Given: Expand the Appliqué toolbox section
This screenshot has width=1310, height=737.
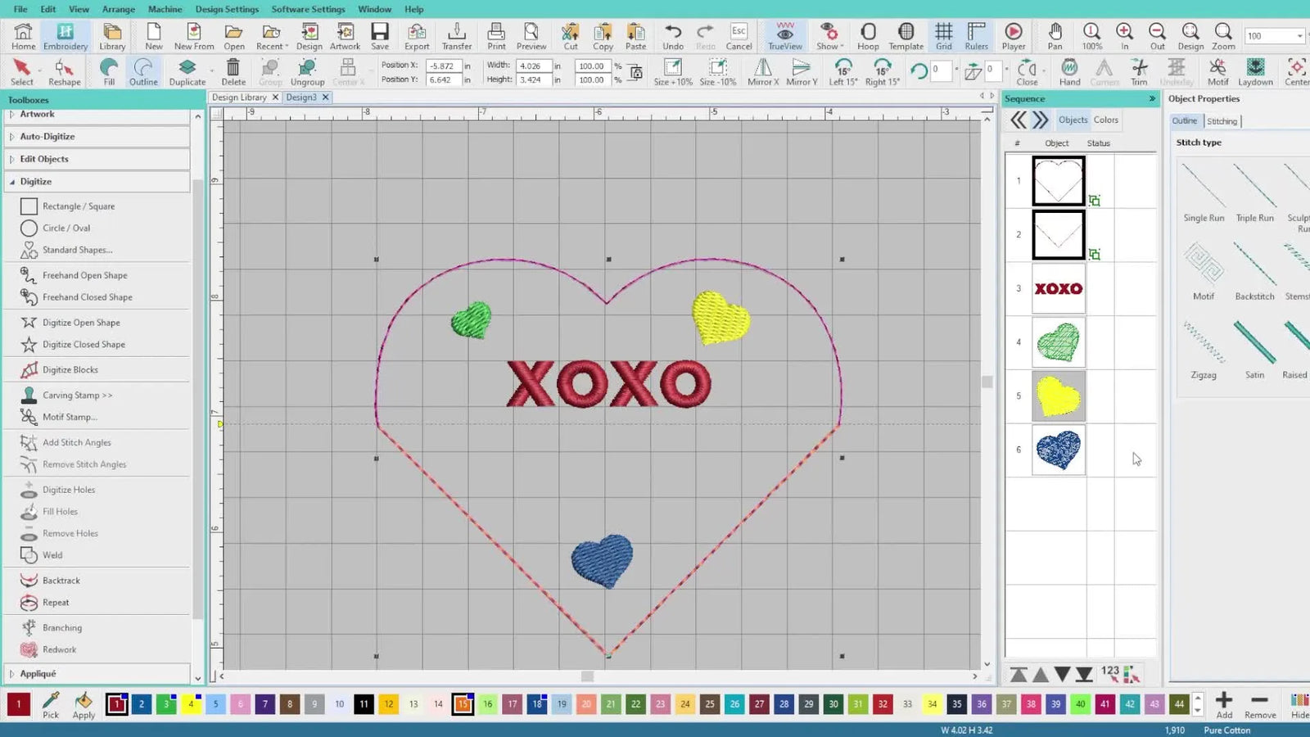Looking at the screenshot, I should 38,674.
